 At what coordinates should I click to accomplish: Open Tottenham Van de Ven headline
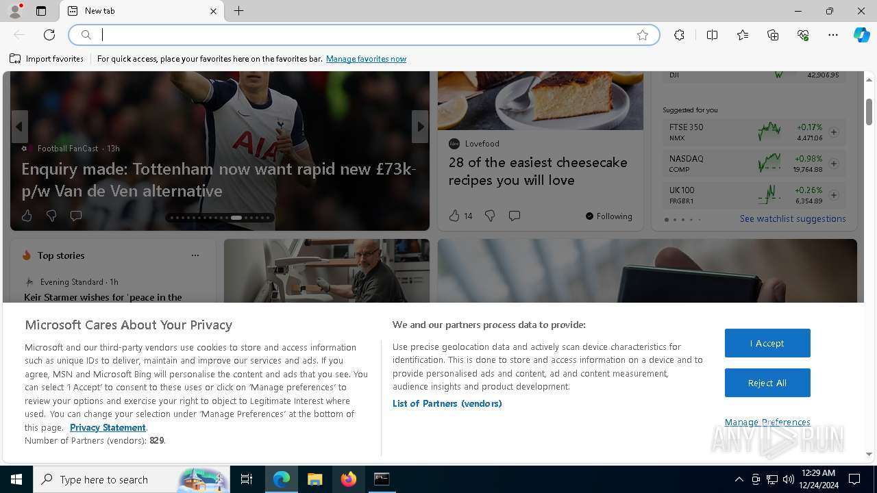pos(219,179)
